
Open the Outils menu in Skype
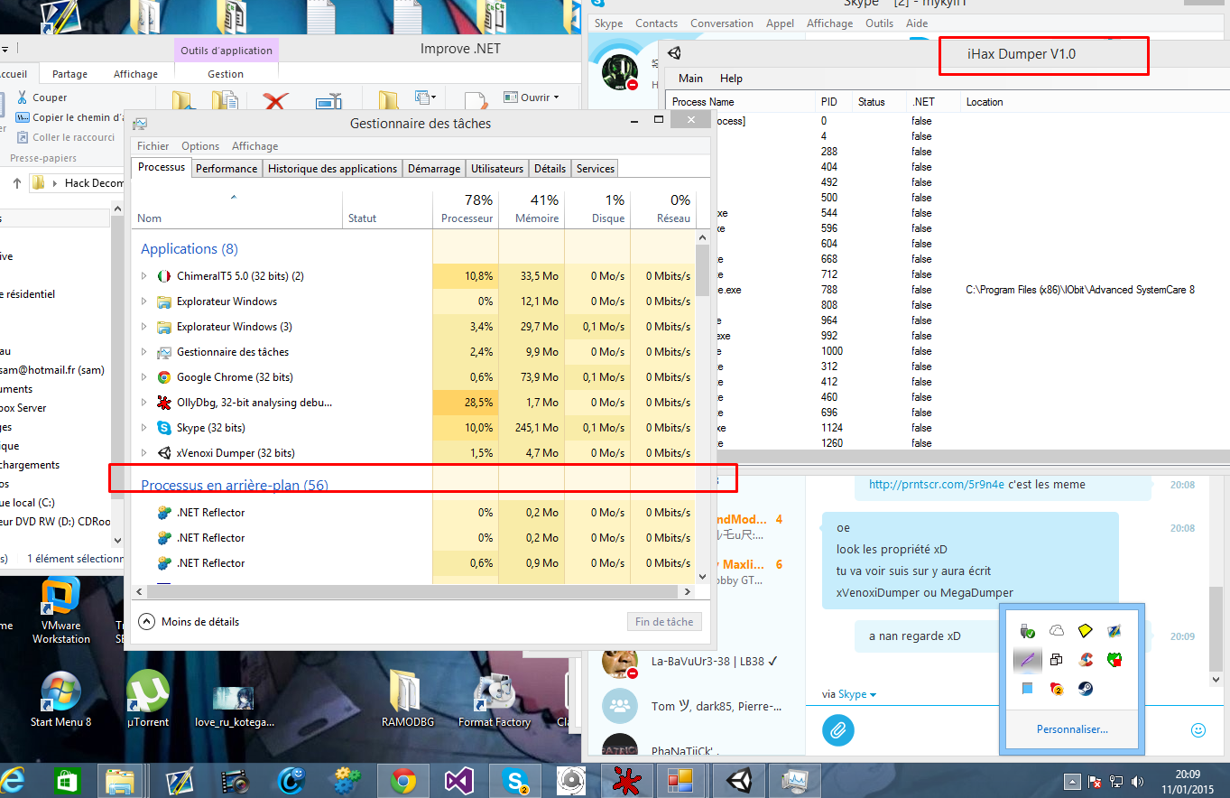pyautogui.click(x=879, y=23)
